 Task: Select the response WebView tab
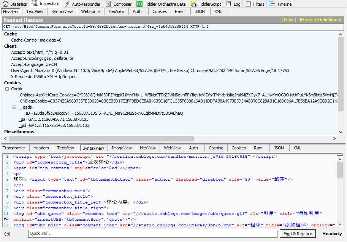point(173,148)
